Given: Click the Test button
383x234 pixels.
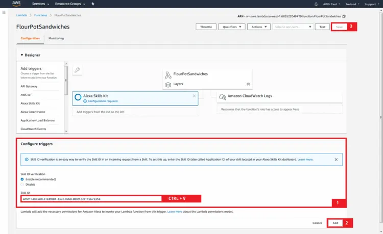Looking at the screenshot, I should [x=322, y=27].
